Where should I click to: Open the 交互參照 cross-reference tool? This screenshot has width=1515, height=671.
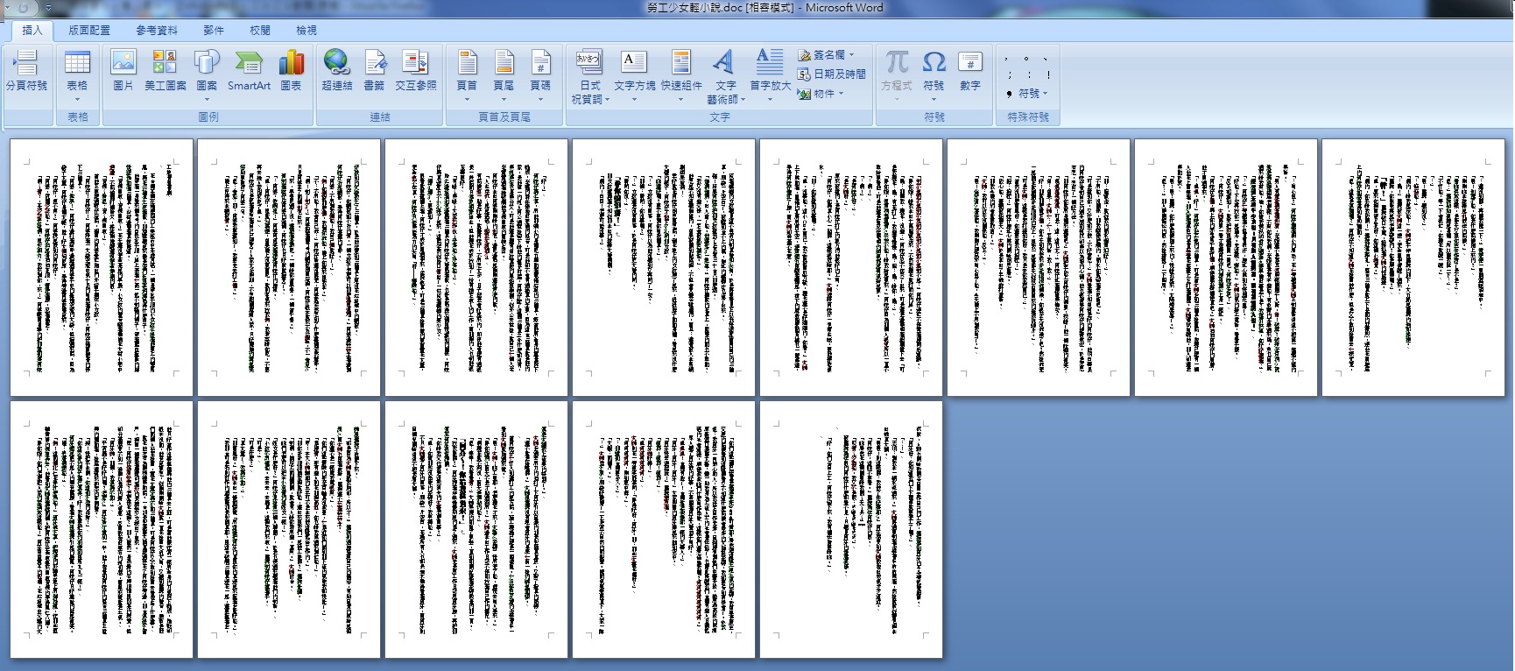415,70
